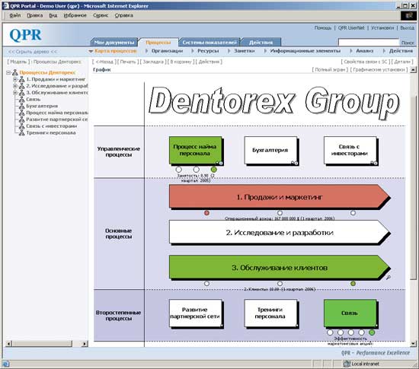419x369 pixels.
Task: Select green indicator under Связь box
Action: [372, 332]
